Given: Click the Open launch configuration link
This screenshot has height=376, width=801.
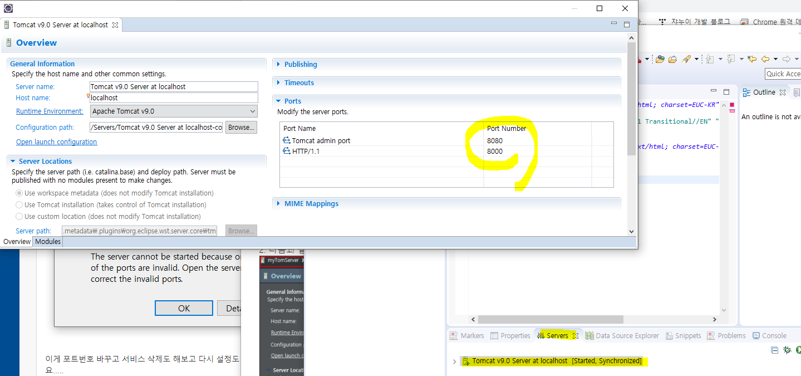Looking at the screenshot, I should [56, 142].
